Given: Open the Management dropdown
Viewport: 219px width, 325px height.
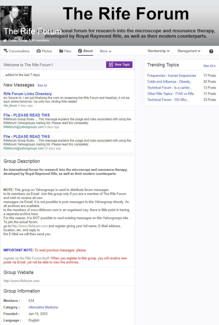Looking at the screenshot, I should pos(189,51).
